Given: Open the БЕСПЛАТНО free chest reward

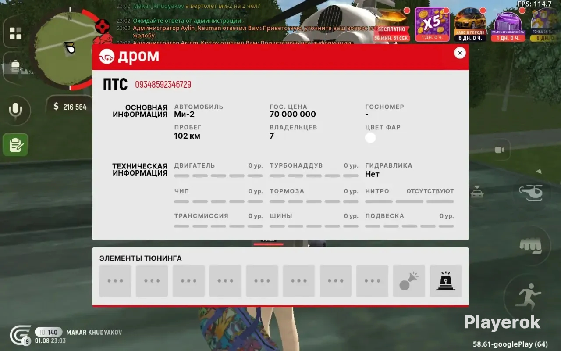Looking at the screenshot, I should [x=392, y=25].
